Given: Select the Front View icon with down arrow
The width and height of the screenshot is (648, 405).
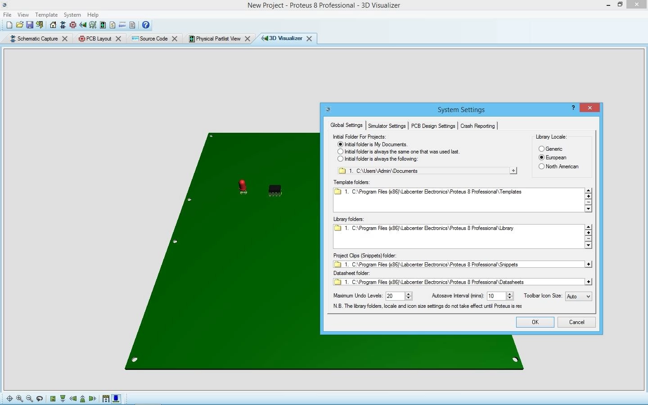Looking at the screenshot, I should [x=63, y=399].
